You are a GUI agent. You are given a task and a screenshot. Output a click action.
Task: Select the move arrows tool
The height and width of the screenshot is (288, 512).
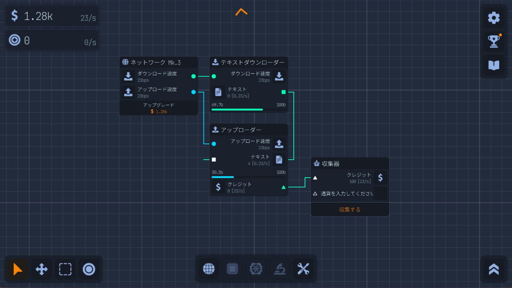coord(42,269)
